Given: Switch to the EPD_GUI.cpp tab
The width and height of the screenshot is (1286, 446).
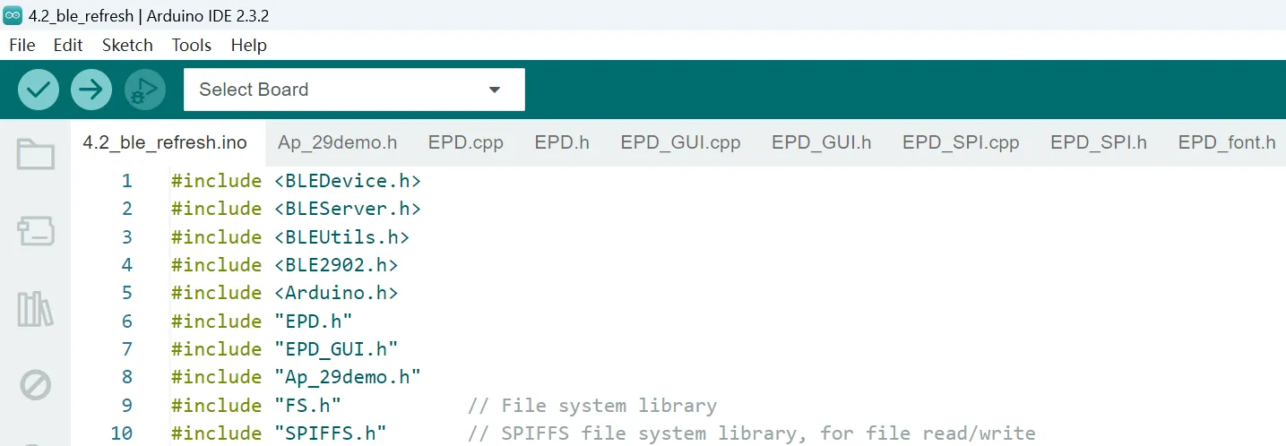Looking at the screenshot, I should [680, 142].
